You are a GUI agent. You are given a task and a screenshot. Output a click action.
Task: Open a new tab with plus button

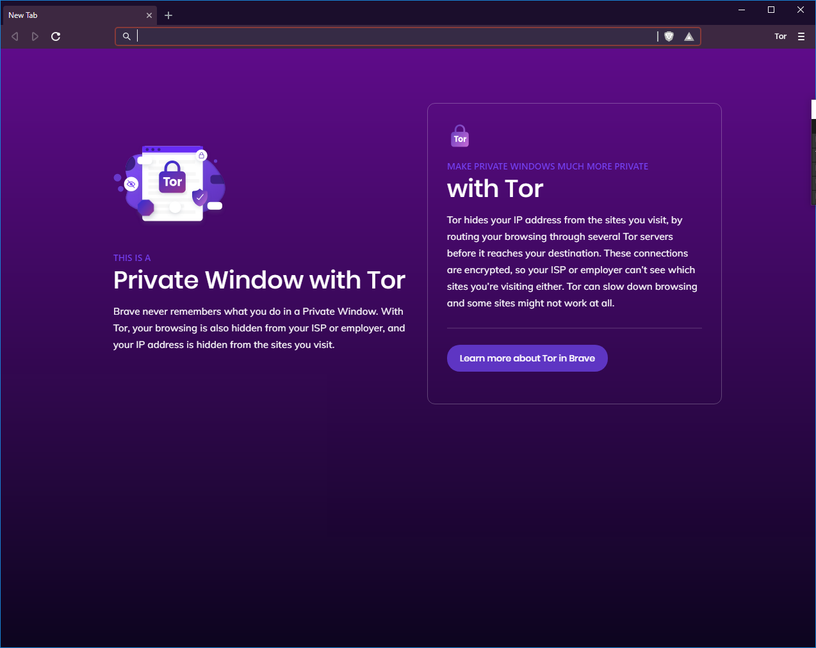[x=168, y=15]
